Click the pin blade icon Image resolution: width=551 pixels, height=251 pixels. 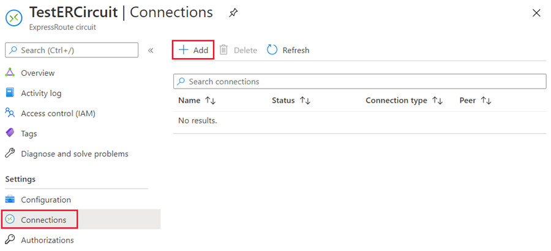click(x=233, y=12)
